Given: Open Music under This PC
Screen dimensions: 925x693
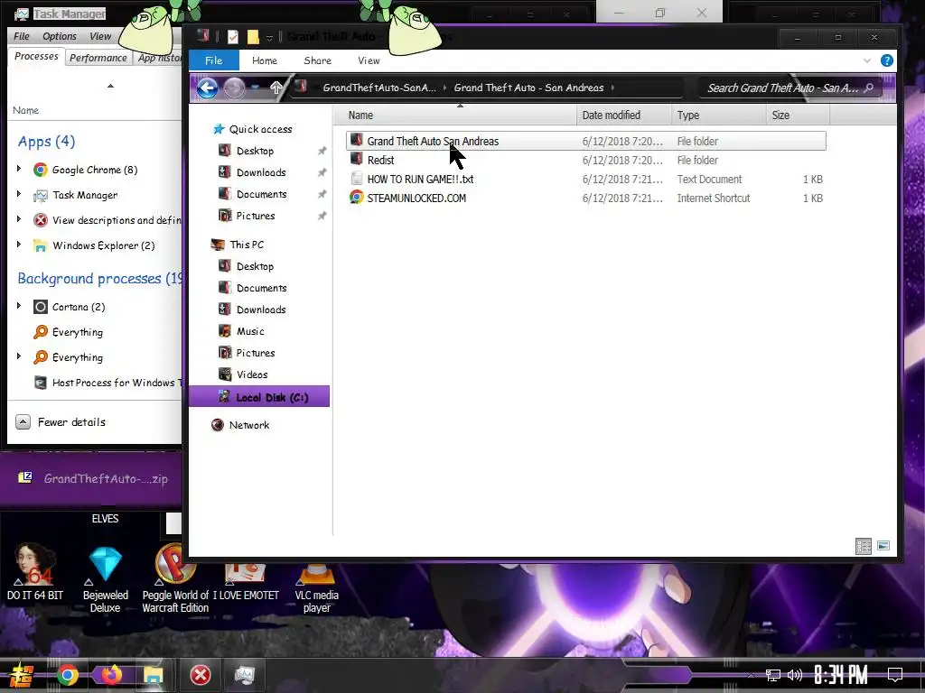Looking at the screenshot, I should click(250, 331).
